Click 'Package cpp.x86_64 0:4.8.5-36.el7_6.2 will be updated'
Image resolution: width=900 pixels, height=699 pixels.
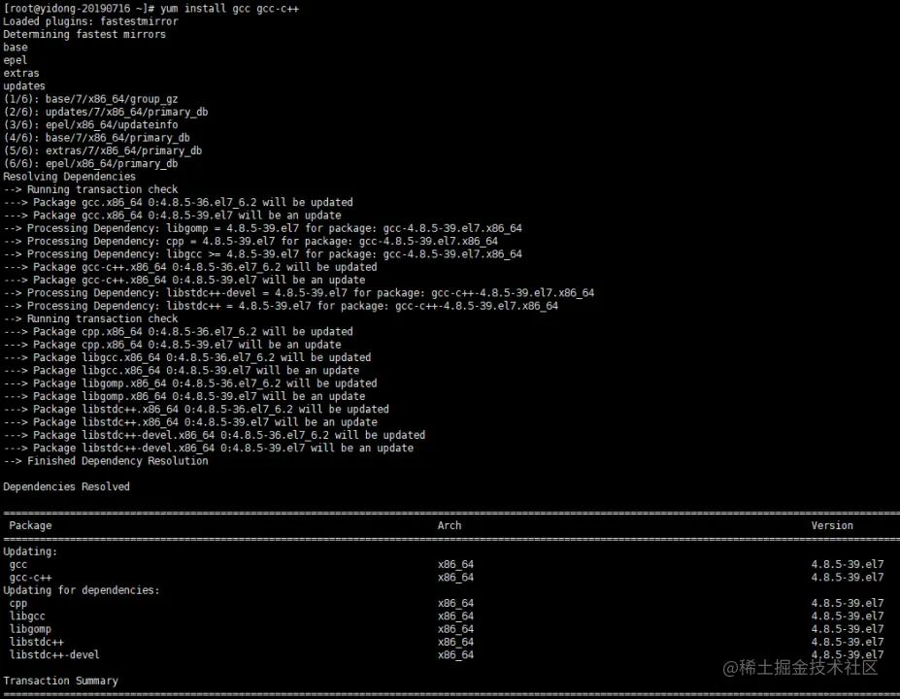point(193,332)
